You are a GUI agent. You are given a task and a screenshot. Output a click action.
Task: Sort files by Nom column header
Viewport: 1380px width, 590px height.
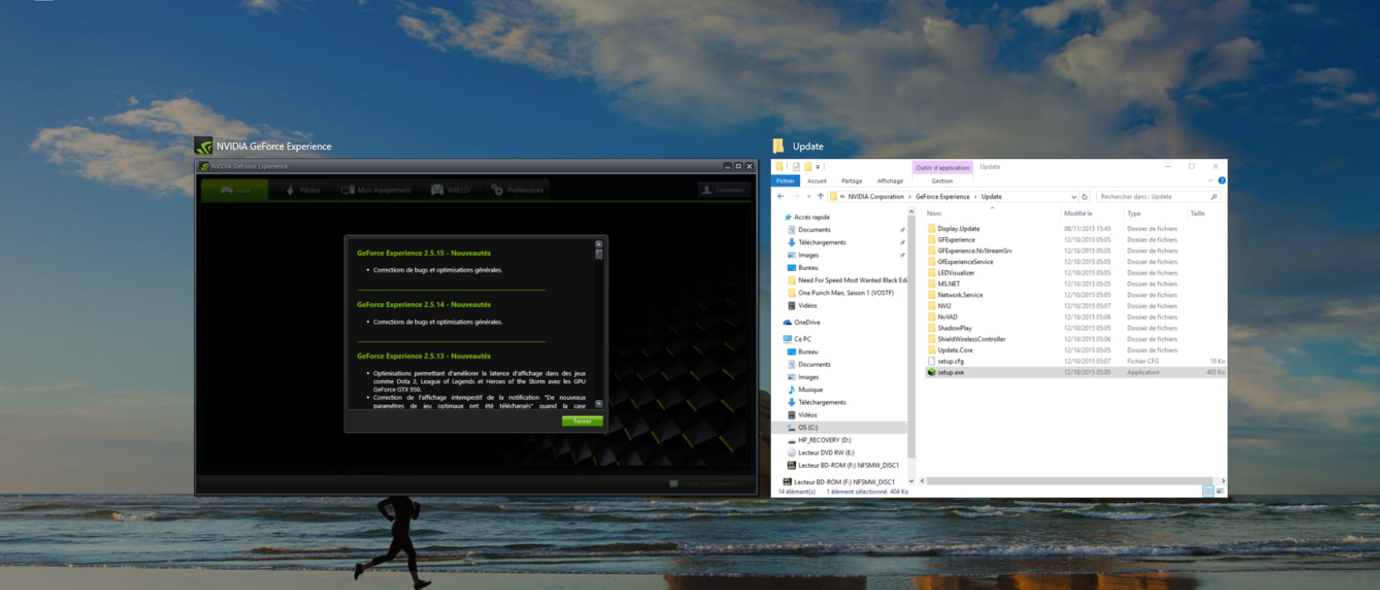pyautogui.click(x=934, y=214)
